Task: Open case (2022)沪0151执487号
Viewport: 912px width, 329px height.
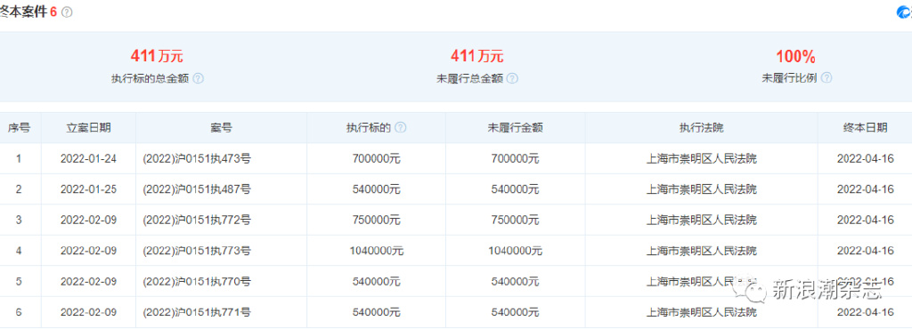Action: [x=197, y=189]
